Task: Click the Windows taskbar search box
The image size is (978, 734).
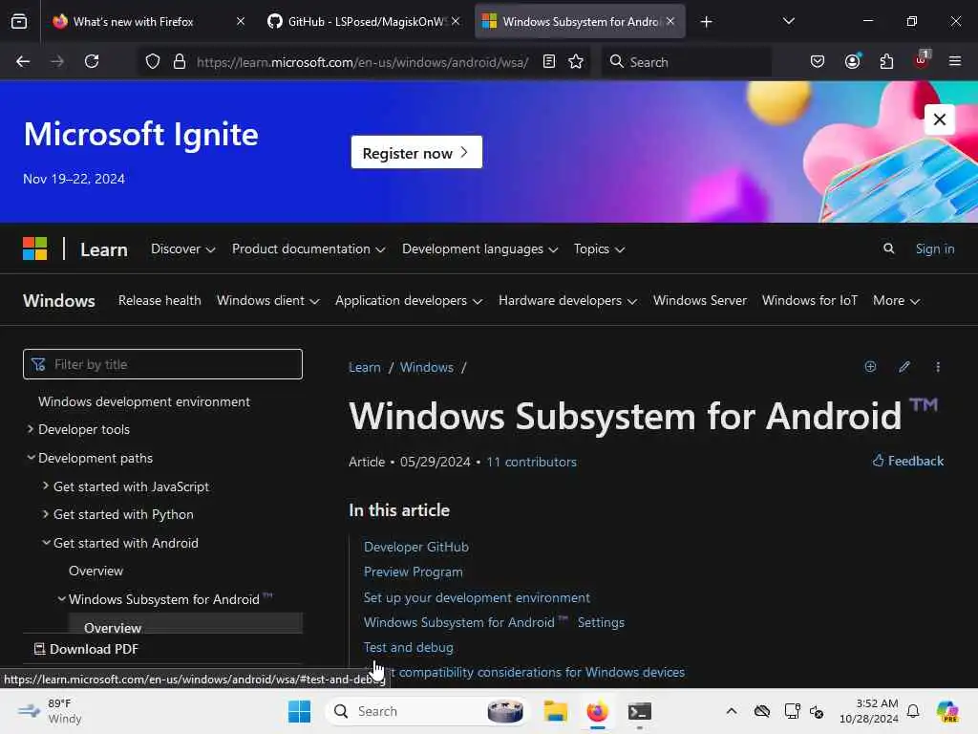Action: tap(425, 711)
